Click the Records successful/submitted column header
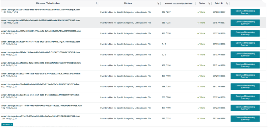270x128 pixels. (x=179, y=3)
